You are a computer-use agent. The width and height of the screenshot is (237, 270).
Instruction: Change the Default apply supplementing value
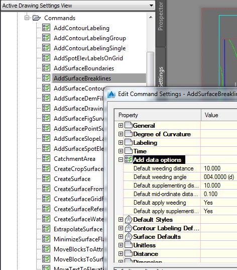[x=219, y=211]
